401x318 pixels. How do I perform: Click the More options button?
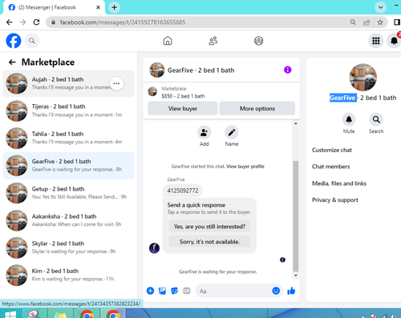click(x=257, y=108)
